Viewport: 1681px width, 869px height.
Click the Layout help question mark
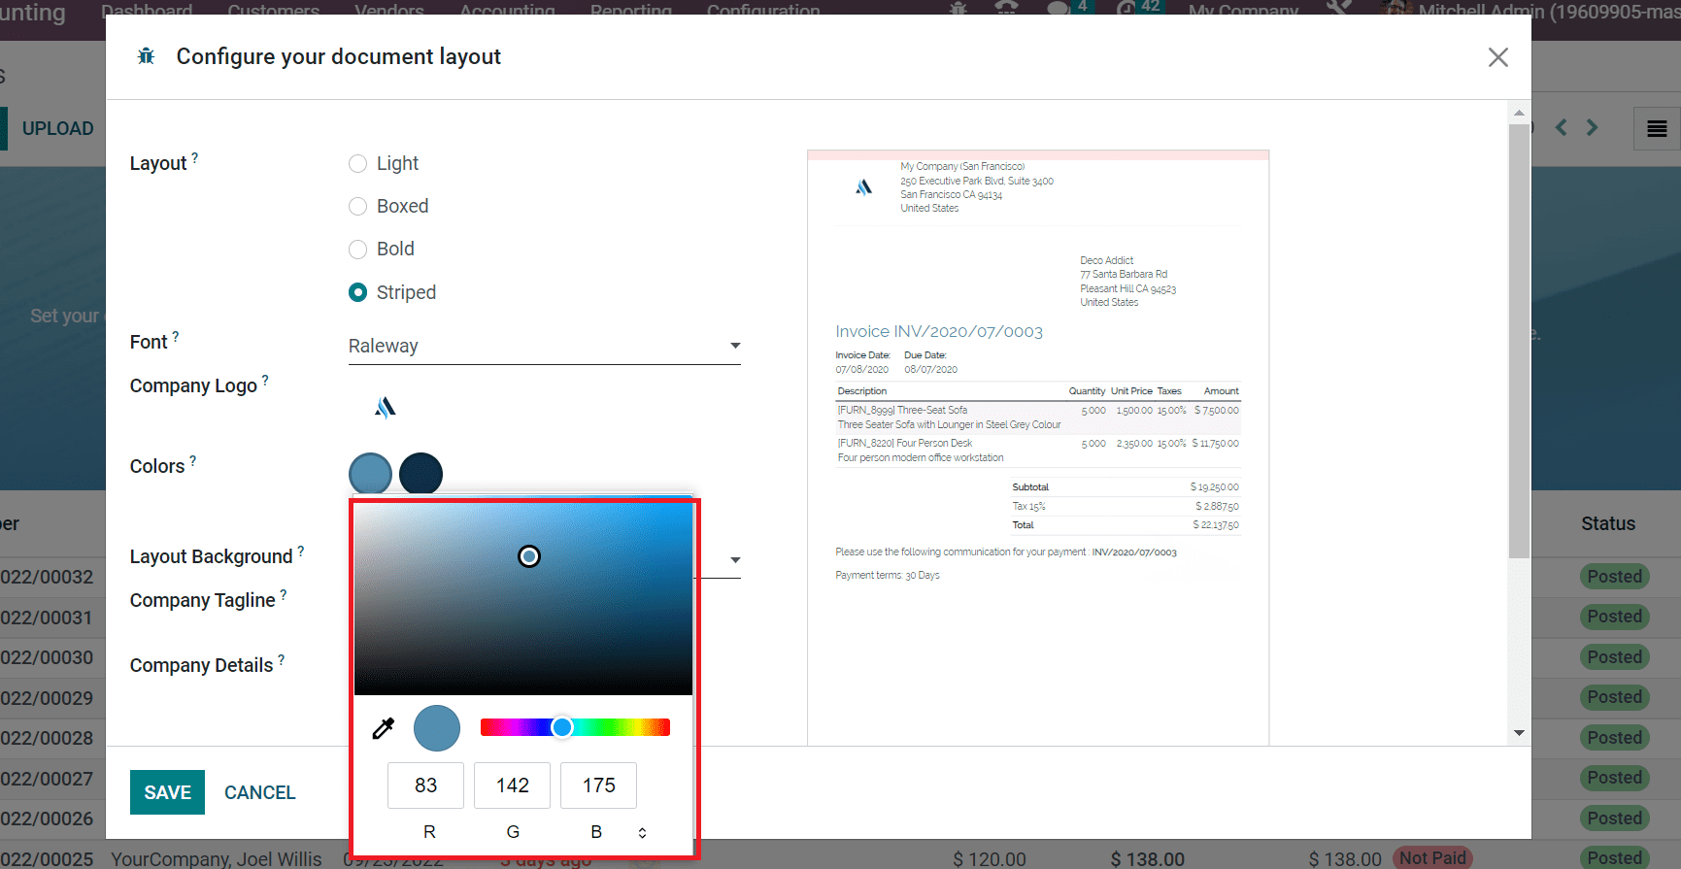194,156
